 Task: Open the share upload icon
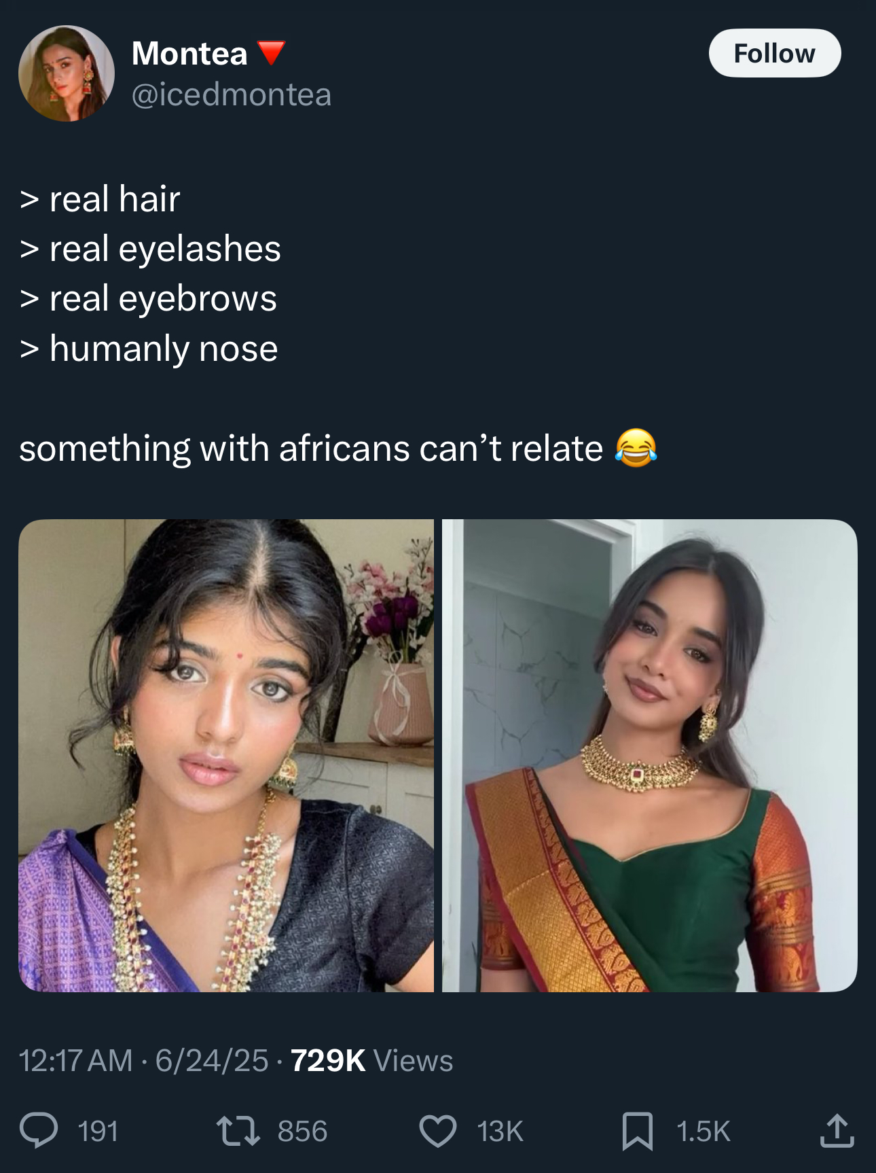click(x=837, y=1130)
